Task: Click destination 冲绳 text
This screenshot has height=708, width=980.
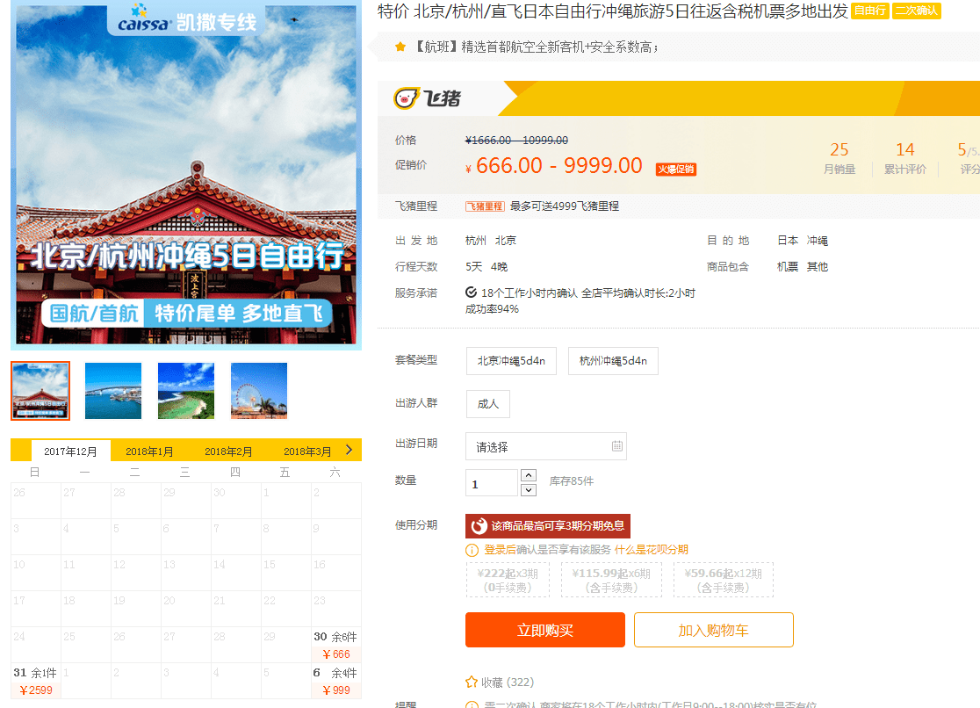Action: coord(817,240)
